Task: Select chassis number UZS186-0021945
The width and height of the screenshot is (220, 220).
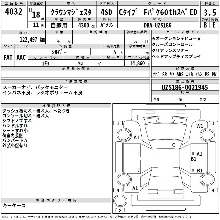Action: point(185,87)
